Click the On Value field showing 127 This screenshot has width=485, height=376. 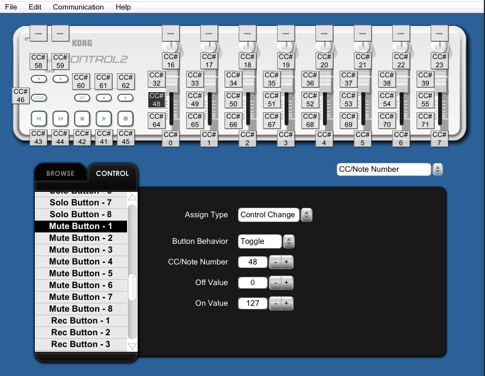click(x=253, y=303)
